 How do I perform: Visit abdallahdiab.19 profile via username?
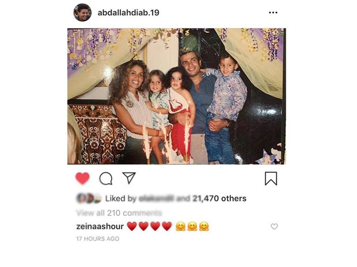(128, 13)
